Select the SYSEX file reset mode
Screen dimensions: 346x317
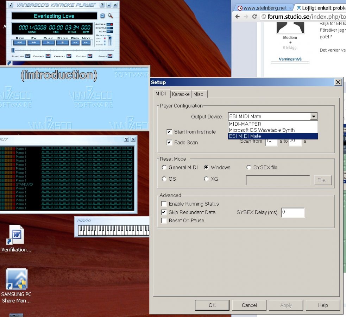249,167
